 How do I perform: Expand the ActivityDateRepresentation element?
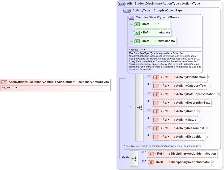pyautogui.click(x=218, y=94)
